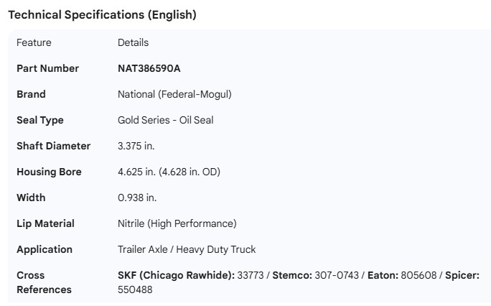The image size is (491, 306).
Task: Click the Technical Specifications (English) heading
Action: tap(102, 14)
